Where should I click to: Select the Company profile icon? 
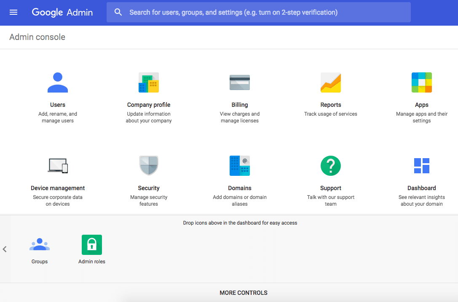[x=149, y=82]
